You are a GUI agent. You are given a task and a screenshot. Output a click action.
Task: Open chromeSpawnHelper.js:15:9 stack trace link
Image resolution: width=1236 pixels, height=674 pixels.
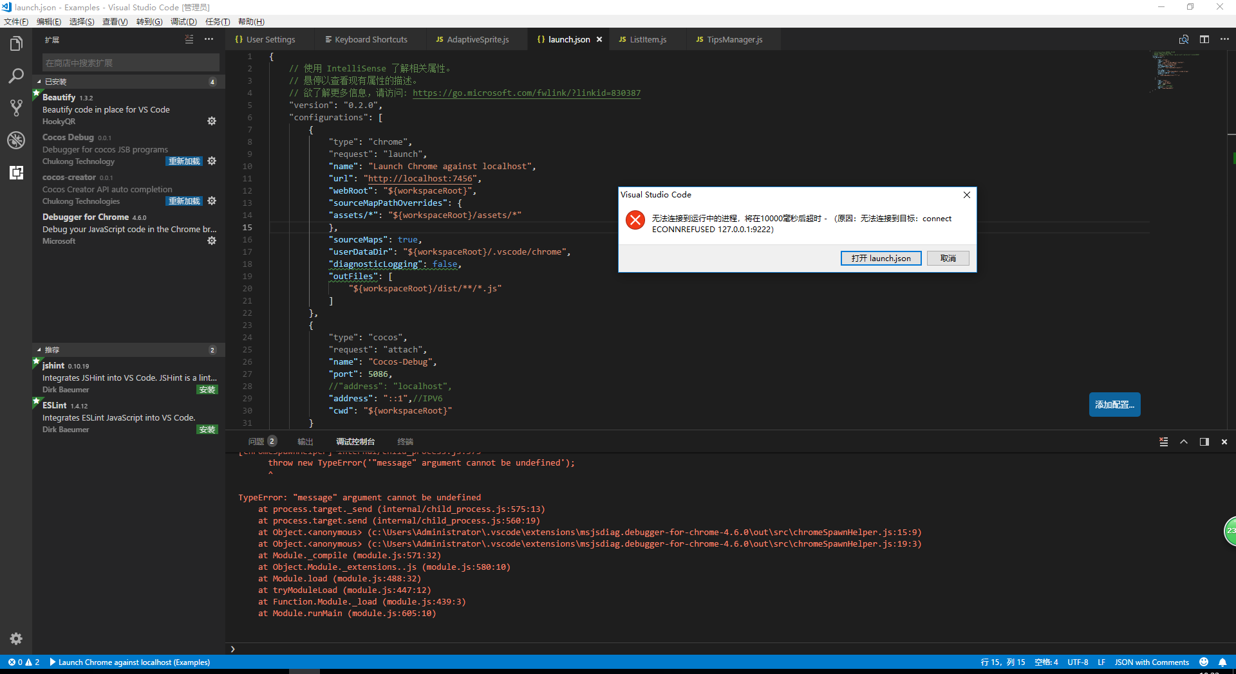(645, 533)
